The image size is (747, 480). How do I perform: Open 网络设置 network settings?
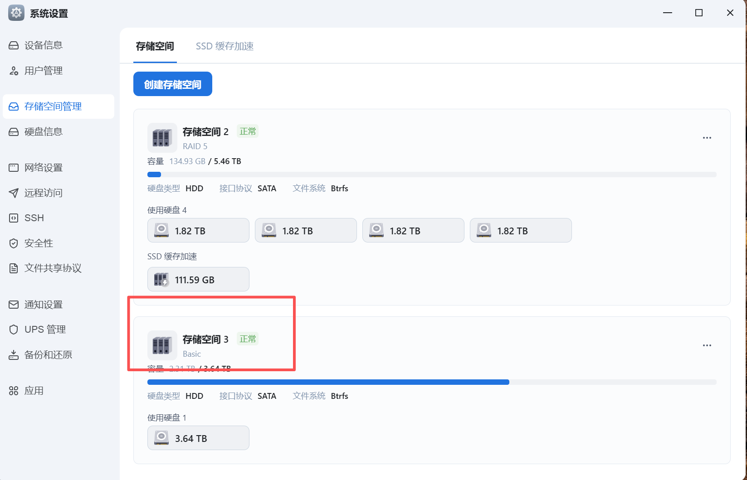point(44,168)
